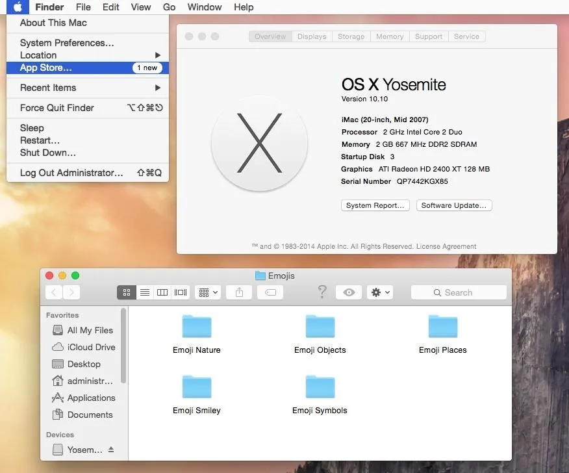Open Applications in Finder sidebar

tap(84, 398)
